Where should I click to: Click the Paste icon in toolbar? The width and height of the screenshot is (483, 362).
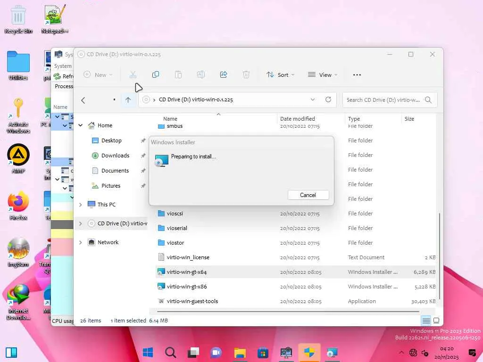(178, 75)
